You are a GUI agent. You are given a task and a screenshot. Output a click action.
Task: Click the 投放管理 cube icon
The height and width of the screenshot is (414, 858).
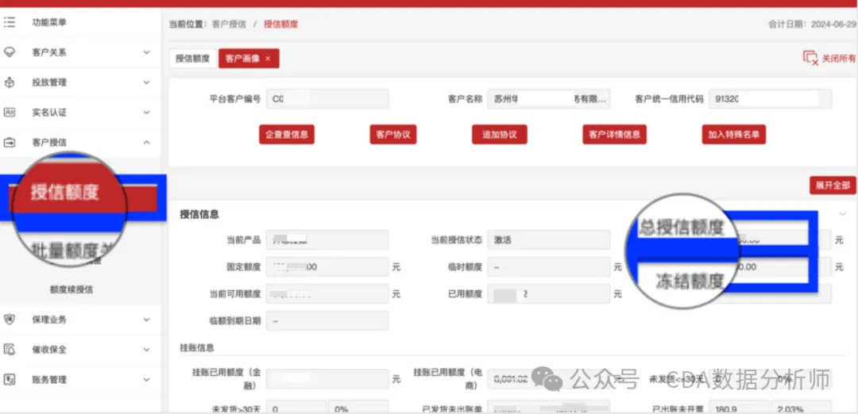click(x=10, y=82)
